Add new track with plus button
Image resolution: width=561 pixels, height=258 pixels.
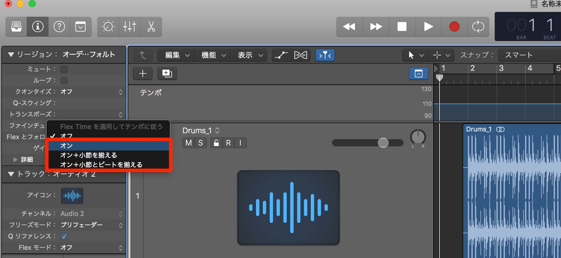click(x=143, y=74)
